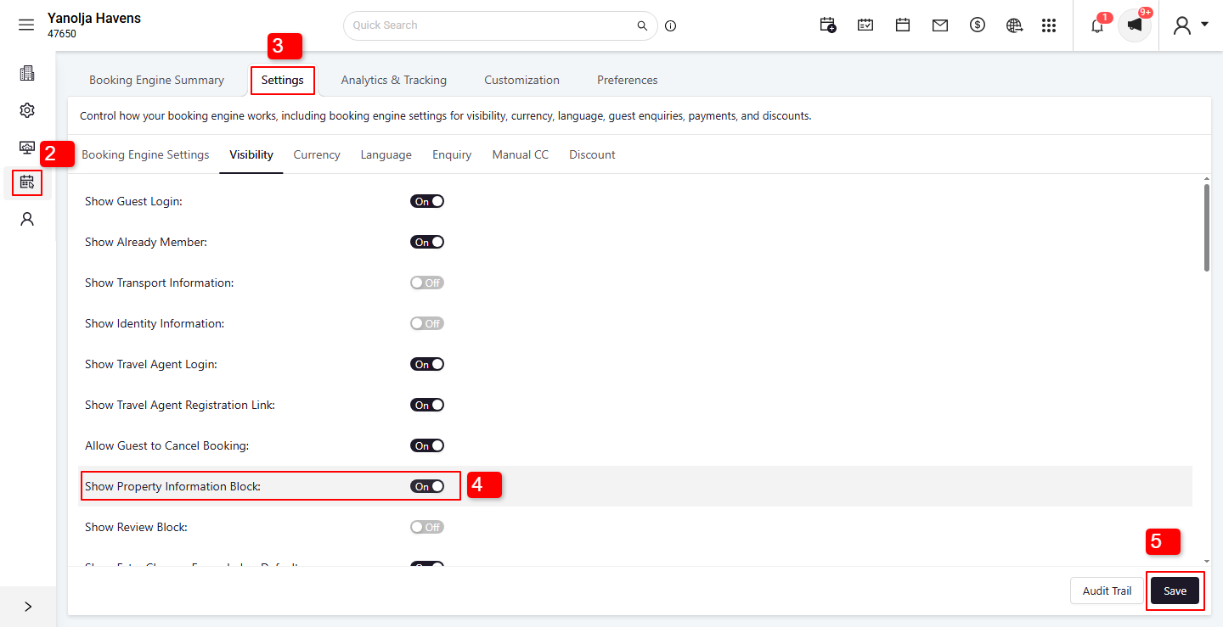Enable Show Transport Information
Image resolution: width=1223 pixels, height=627 pixels.
point(427,283)
